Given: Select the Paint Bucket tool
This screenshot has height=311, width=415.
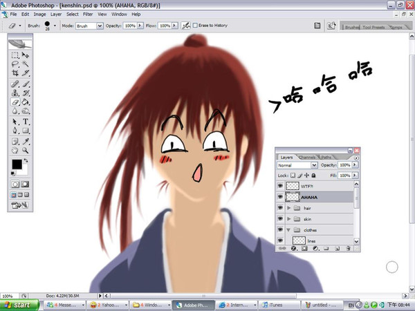Looking at the screenshot, I should [x=26, y=102].
